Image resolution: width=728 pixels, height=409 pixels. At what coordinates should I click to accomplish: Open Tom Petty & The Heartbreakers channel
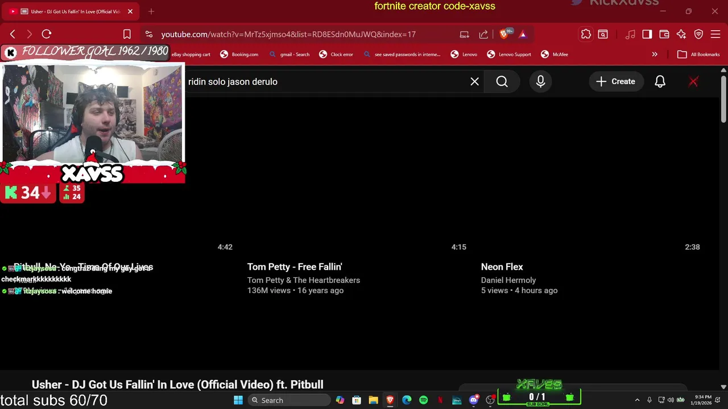pos(304,280)
